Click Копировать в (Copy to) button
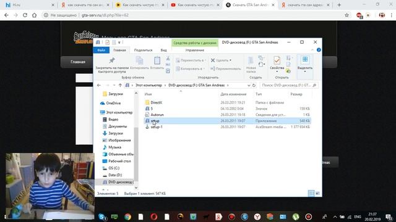Viewport: 396px width, 222px height. tap(190, 68)
